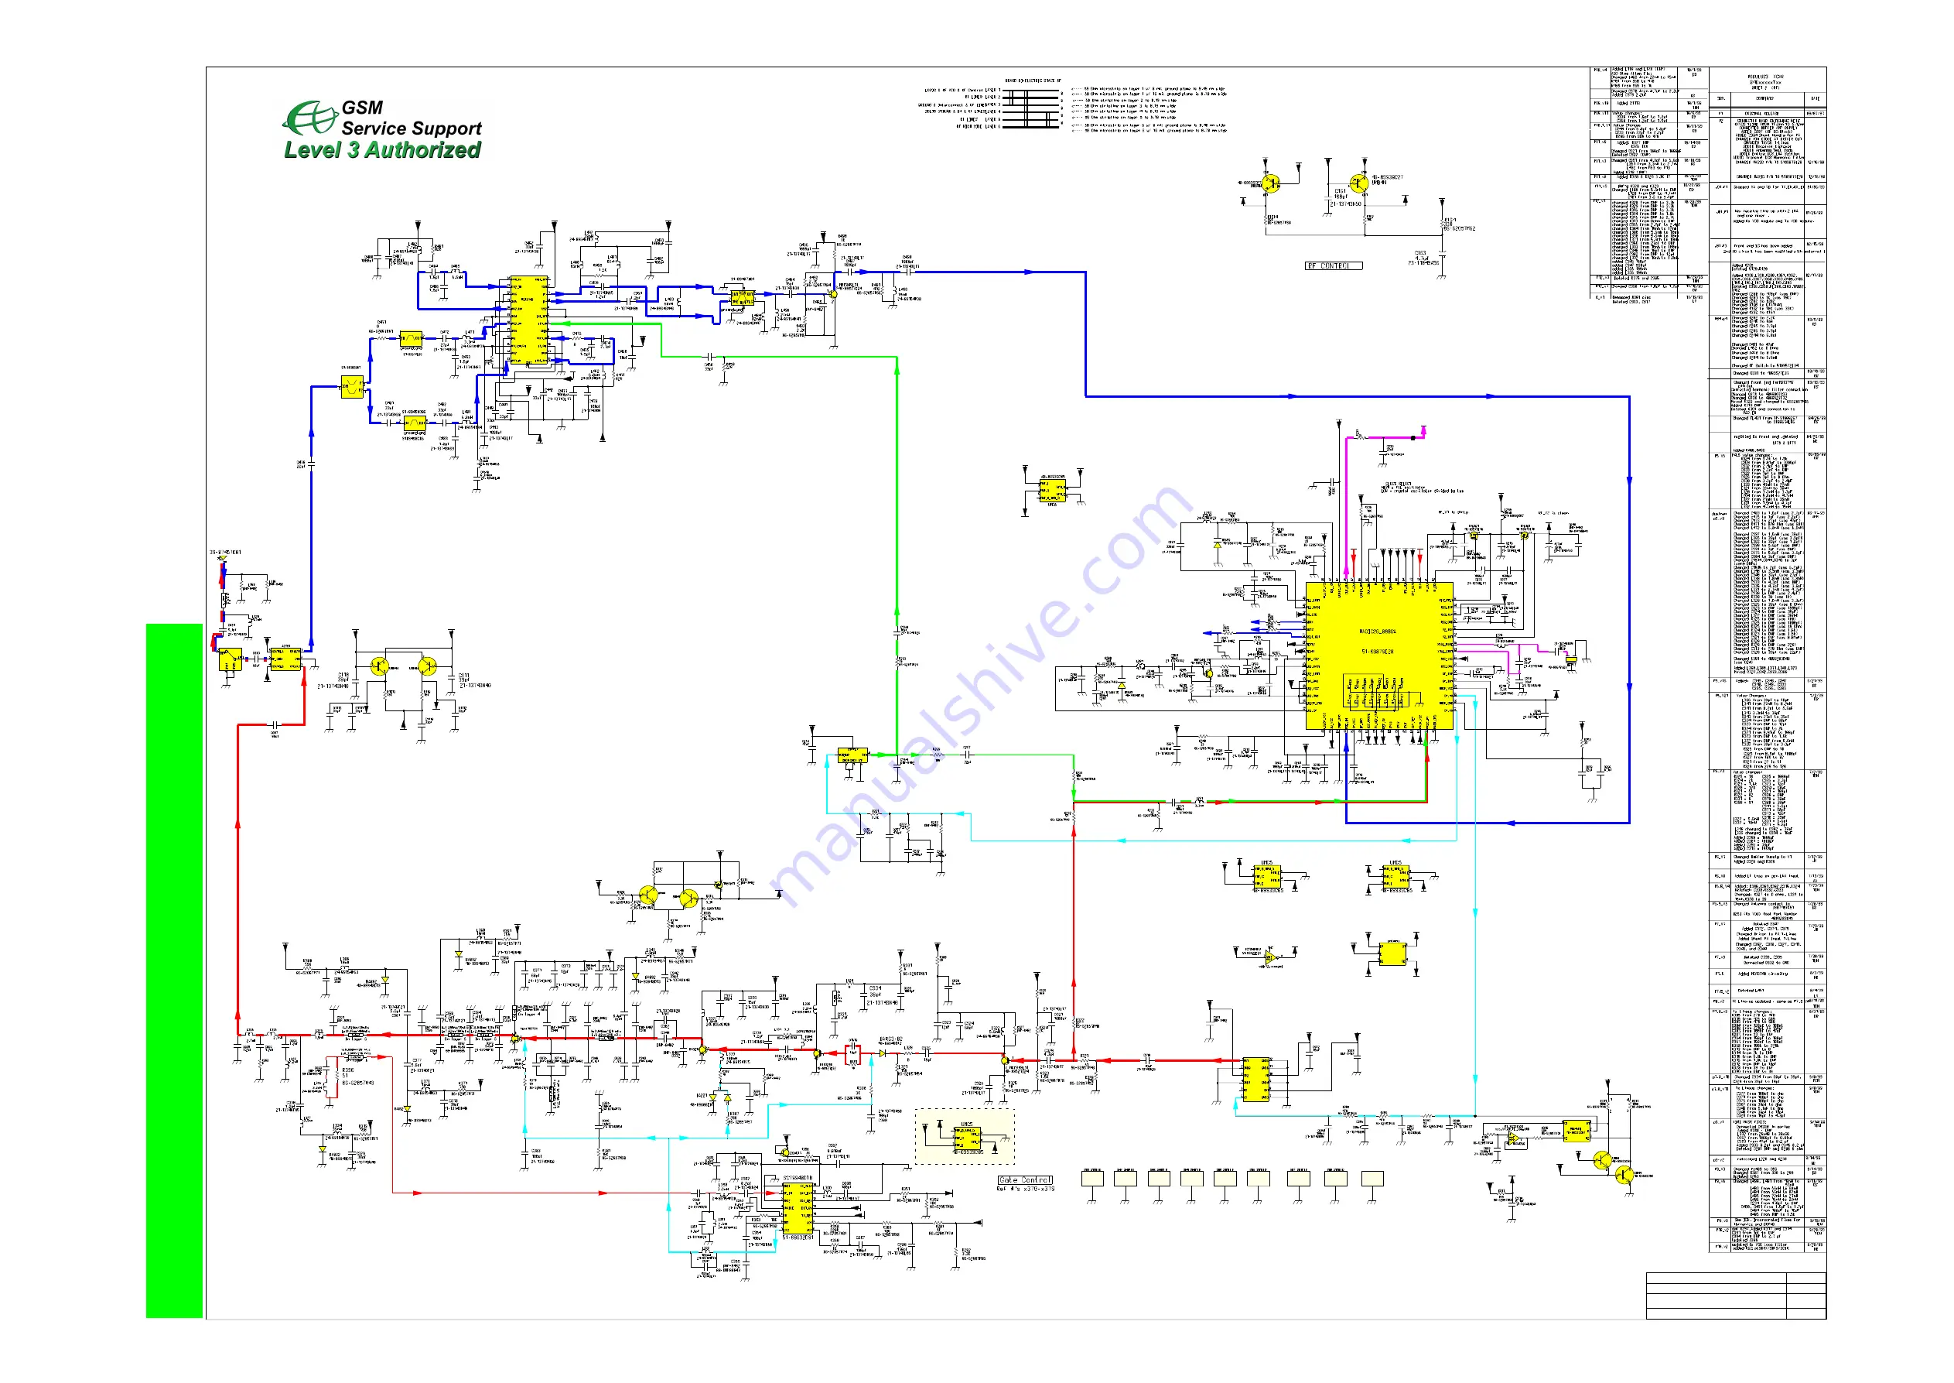Click the large green vertical bar on left edge
This screenshot has height=1383, width=1954.
tap(175, 970)
